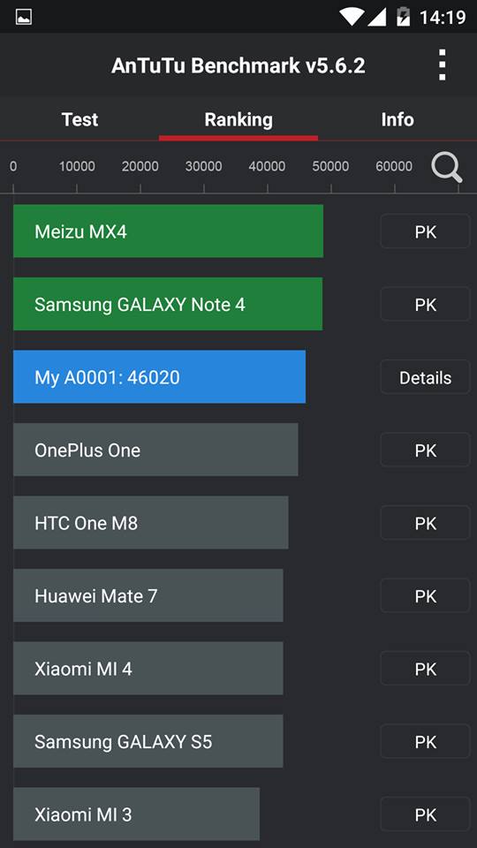Select the green Meizu MX4 bar

coord(168,231)
